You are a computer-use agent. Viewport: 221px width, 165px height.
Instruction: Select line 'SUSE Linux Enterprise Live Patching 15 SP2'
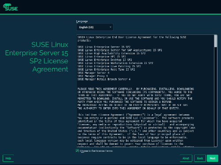coord(109,66)
